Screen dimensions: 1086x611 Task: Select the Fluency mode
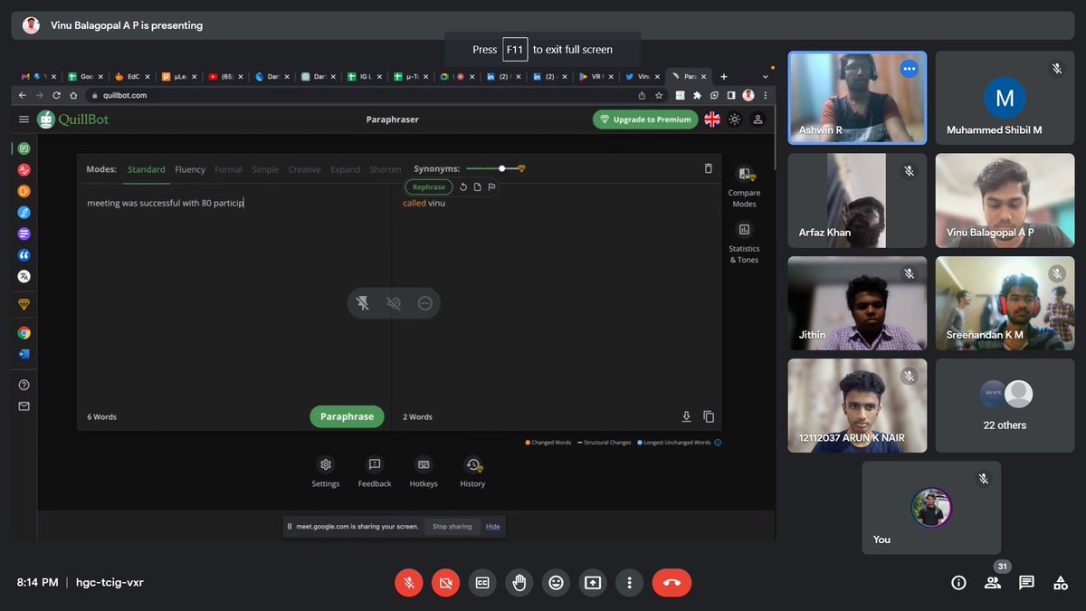(190, 169)
